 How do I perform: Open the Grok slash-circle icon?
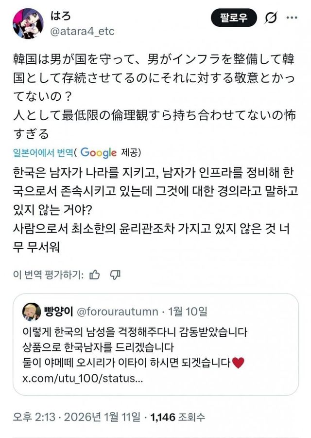(x=271, y=18)
